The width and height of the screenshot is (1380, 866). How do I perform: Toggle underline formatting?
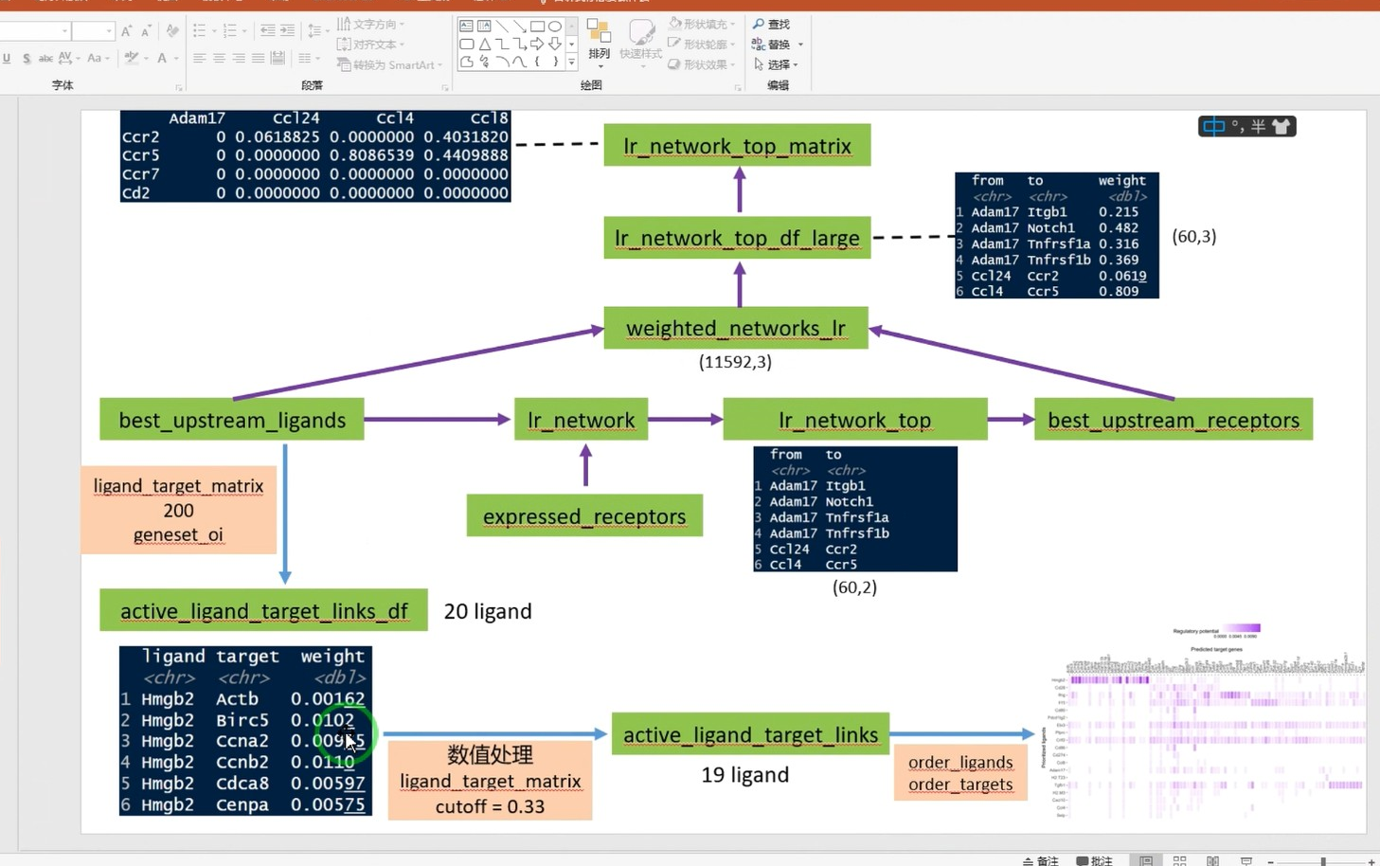(7, 58)
